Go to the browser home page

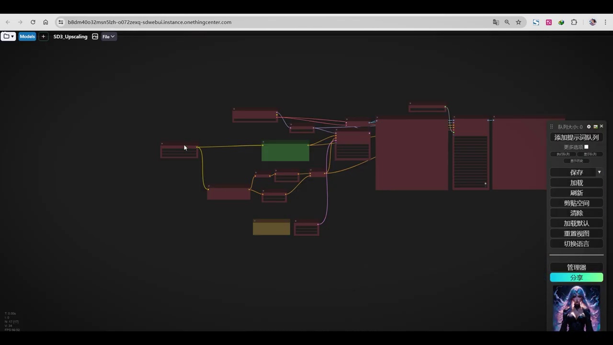point(45,22)
